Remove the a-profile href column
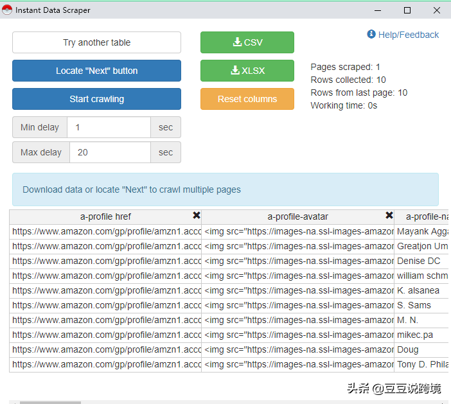Screen dimensions: 451x404 pyautogui.click(x=197, y=215)
